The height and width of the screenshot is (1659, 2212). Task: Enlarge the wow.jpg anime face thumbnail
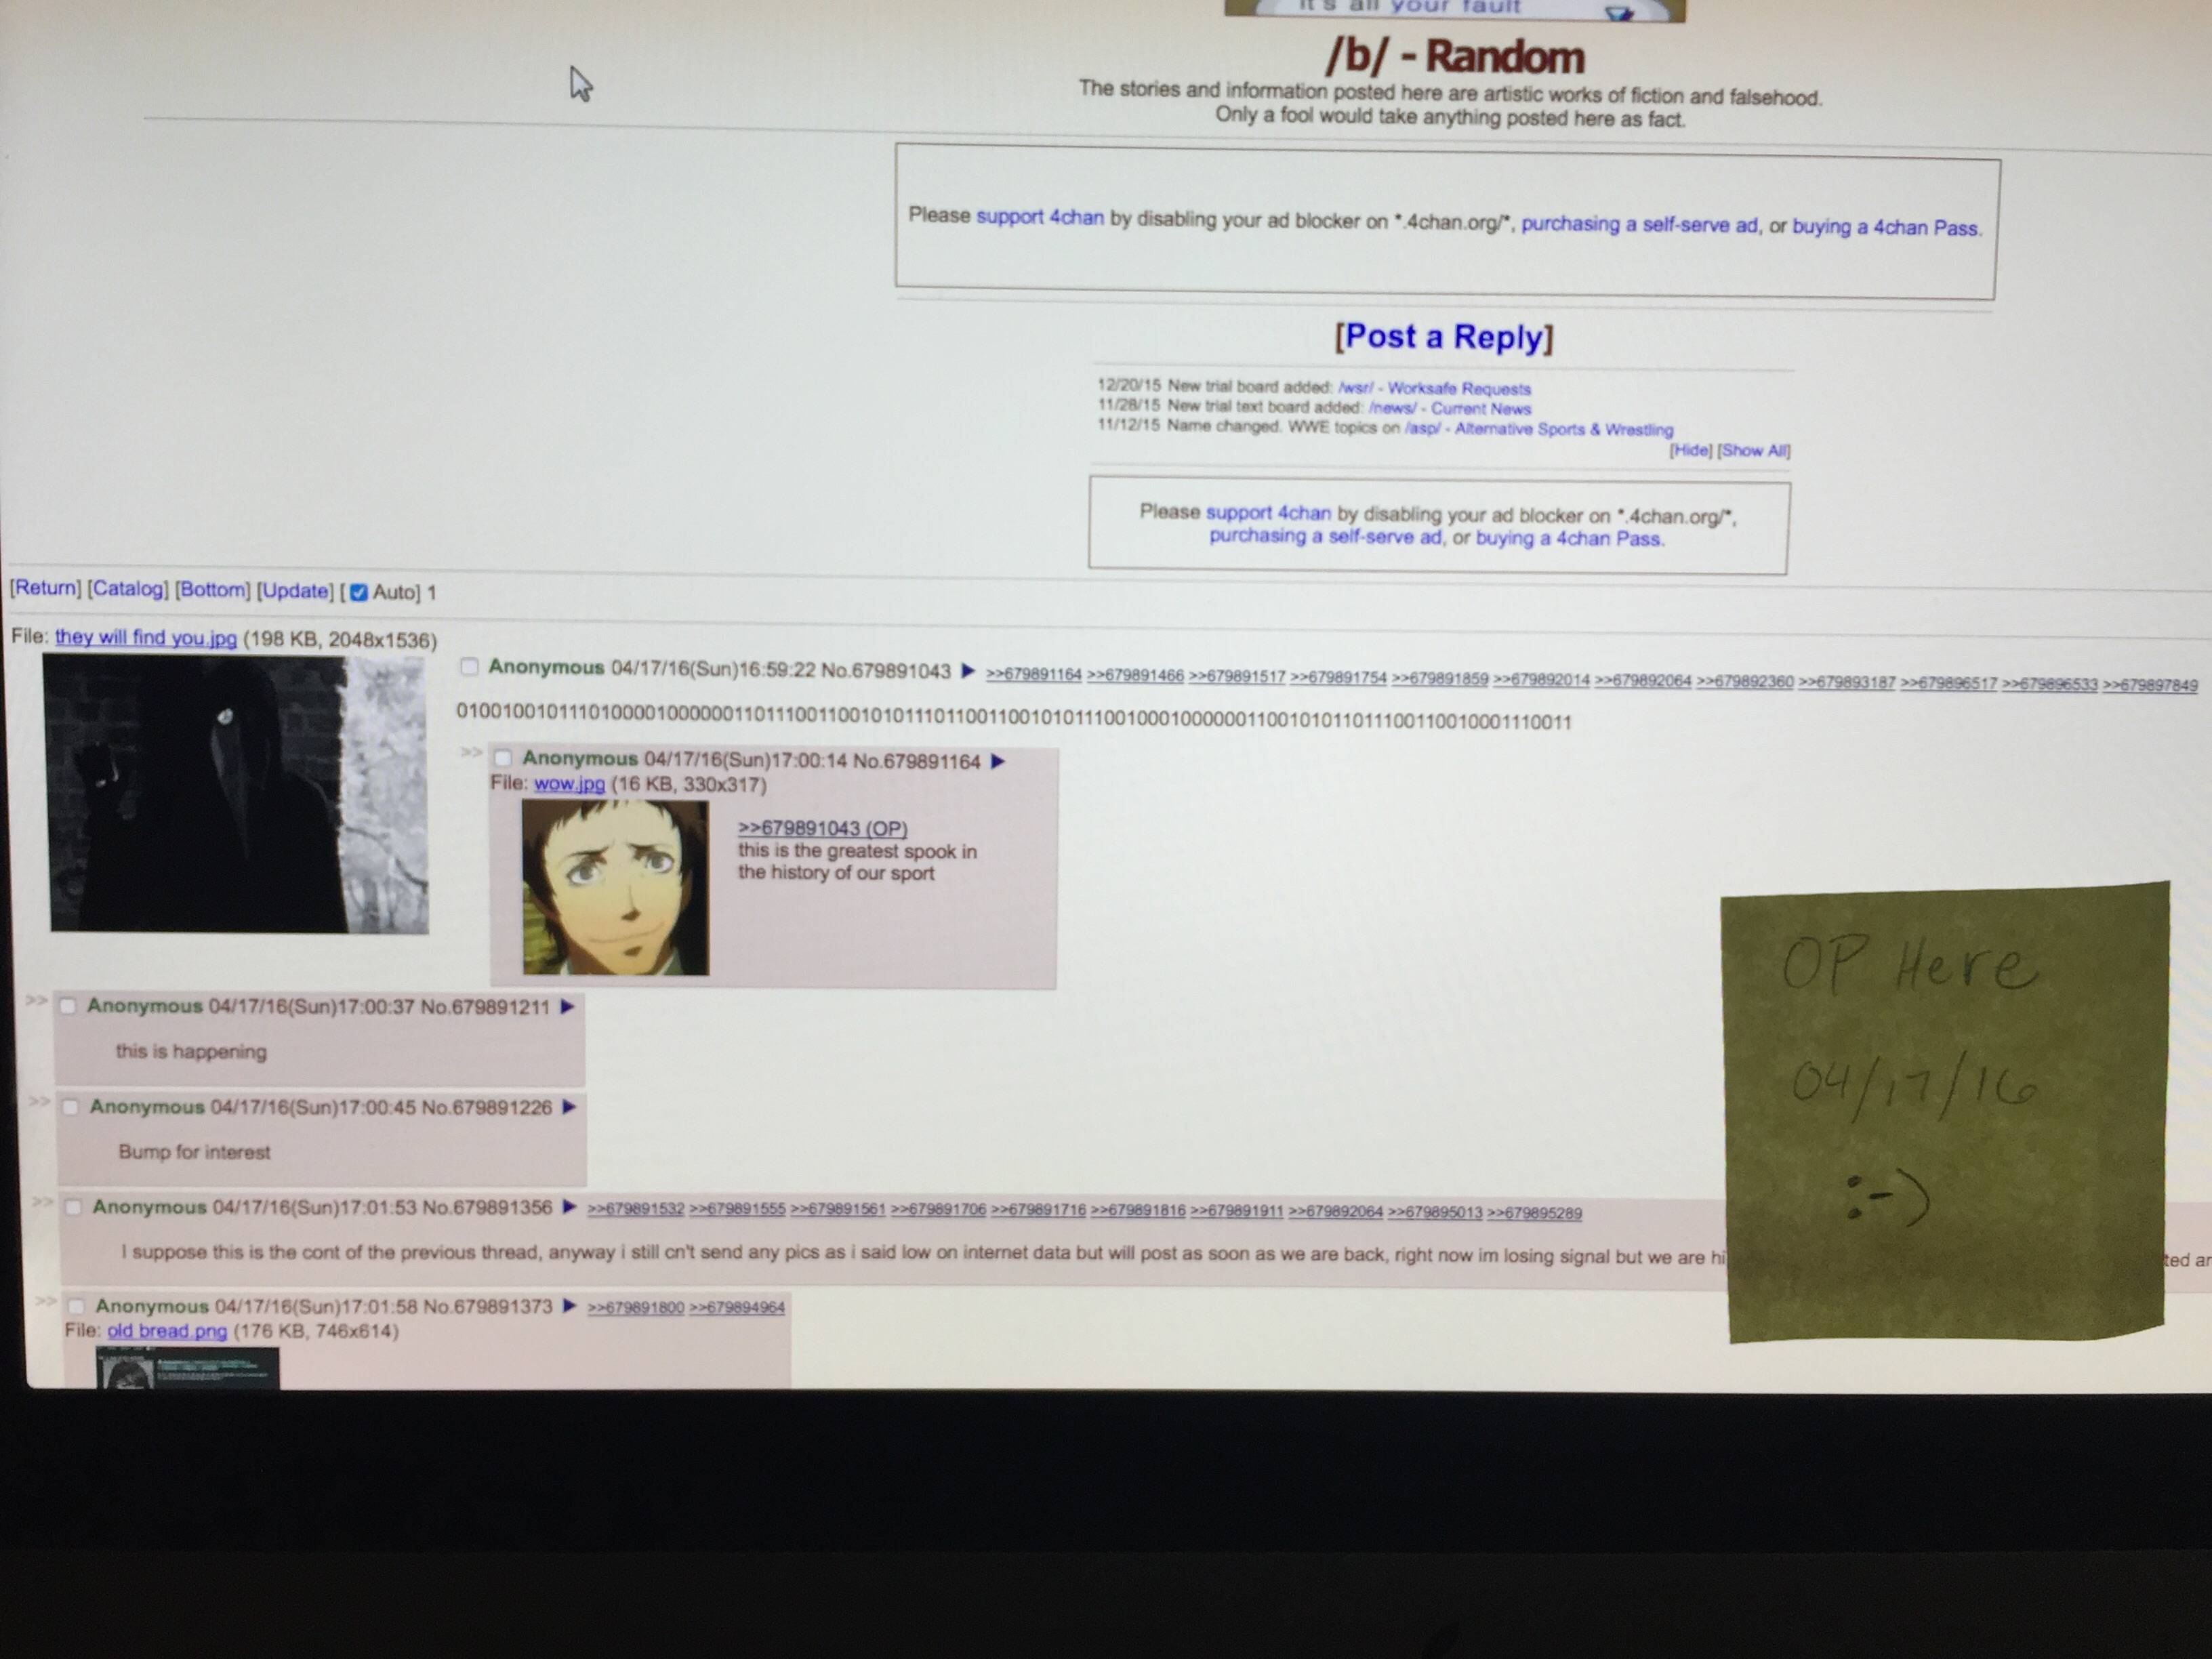tap(615, 887)
